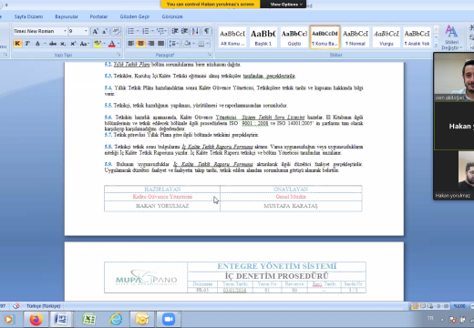Shrink font size button
Viewport: 474px width, 328px height.
tap(105, 31)
